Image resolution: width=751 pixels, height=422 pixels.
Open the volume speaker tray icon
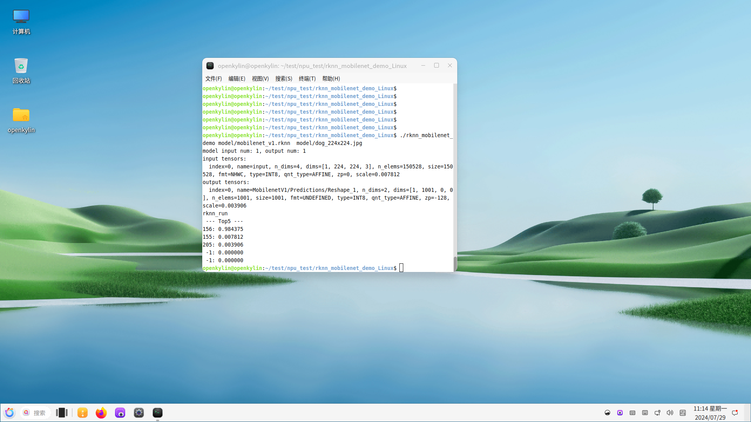tap(670, 413)
